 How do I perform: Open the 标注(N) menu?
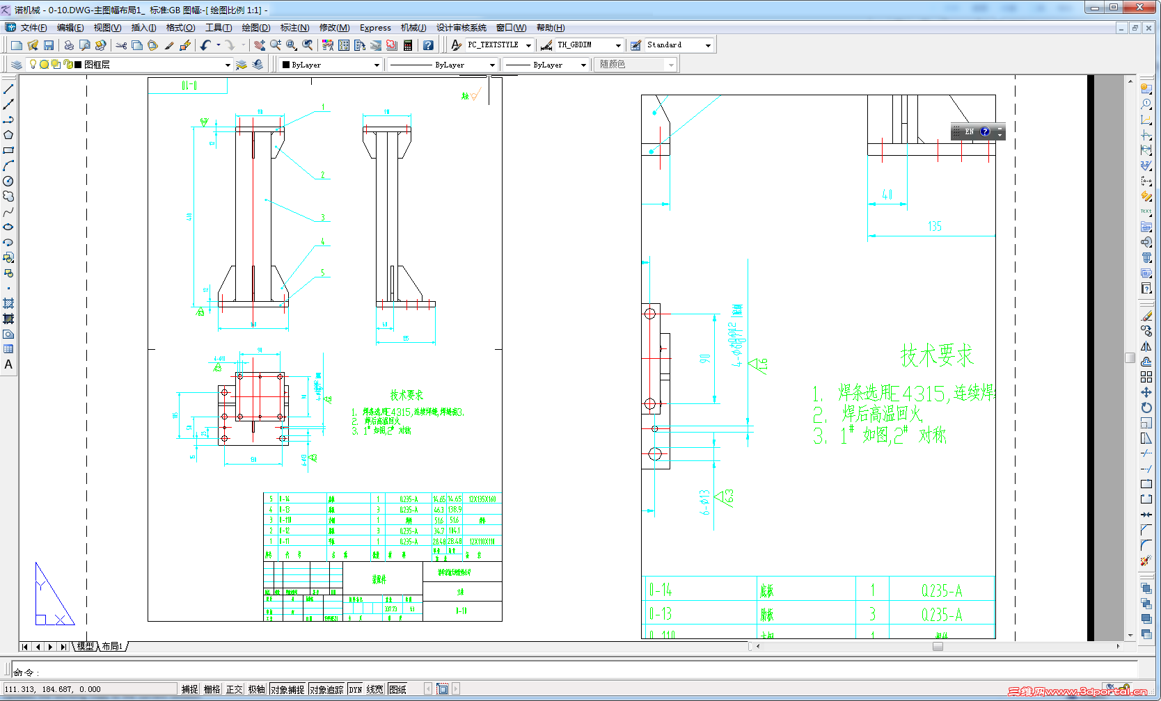coord(295,28)
